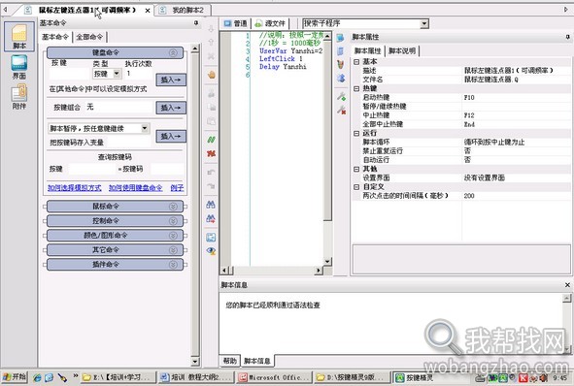Image resolution: width=574 pixels, height=386 pixels.
Task: Open the 界面 panel in the sidebar
Action: [19, 67]
